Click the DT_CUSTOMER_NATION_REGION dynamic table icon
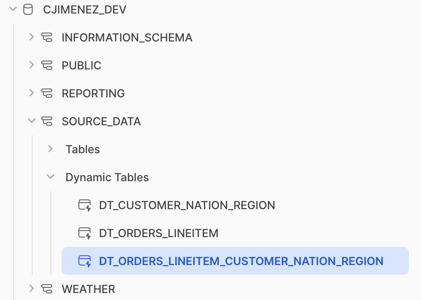The height and width of the screenshot is (300, 421). click(84, 205)
